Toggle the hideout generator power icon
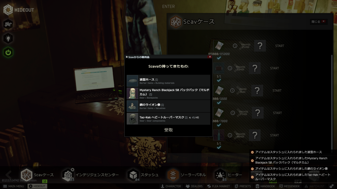337x189 pixels. (x=8, y=52)
